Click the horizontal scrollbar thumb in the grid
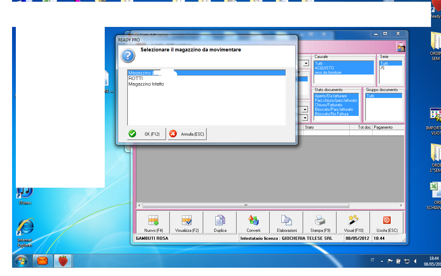 point(246,205)
